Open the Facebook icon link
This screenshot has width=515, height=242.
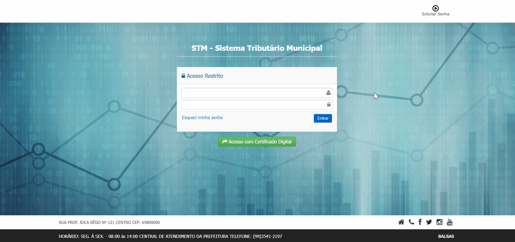click(x=420, y=222)
